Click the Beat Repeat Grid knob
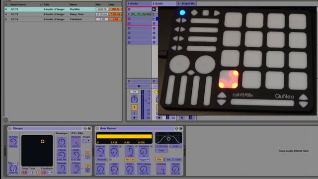Viewport: 318px width, 179px height. (x=130, y=151)
